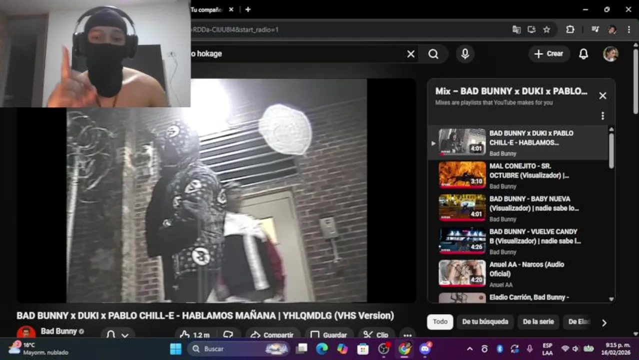Screen dimensions: 639x360
Task: Click the Compartir share button
Action: coord(272,334)
